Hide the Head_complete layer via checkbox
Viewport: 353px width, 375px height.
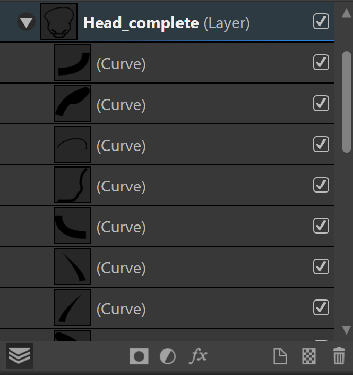pyautogui.click(x=321, y=21)
